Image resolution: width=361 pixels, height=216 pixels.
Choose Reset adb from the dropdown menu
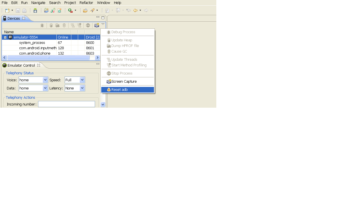click(128, 90)
